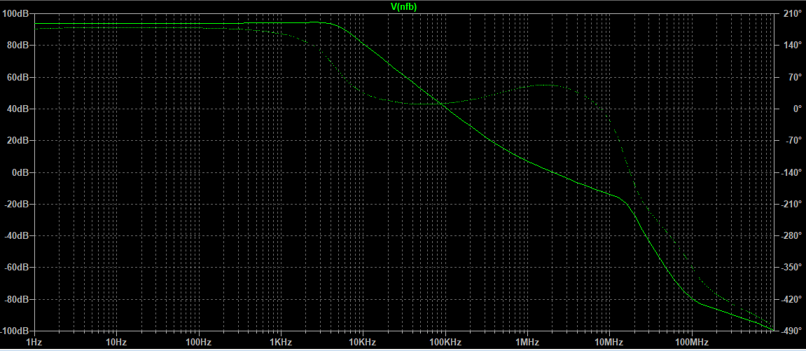Click the 100dB label on the magnitude axis
The width and height of the screenshot is (806, 351).
point(16,13)
